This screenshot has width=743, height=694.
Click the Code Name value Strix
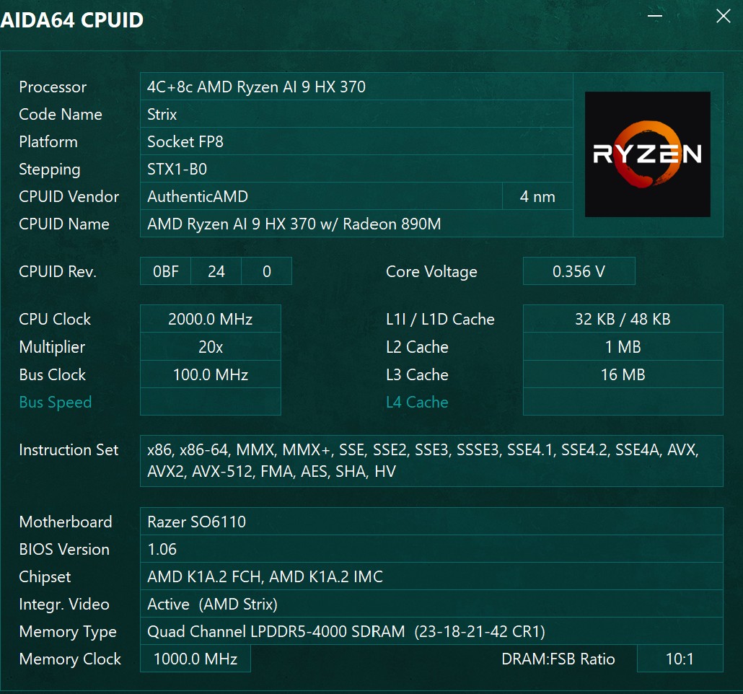pos(356,114)
